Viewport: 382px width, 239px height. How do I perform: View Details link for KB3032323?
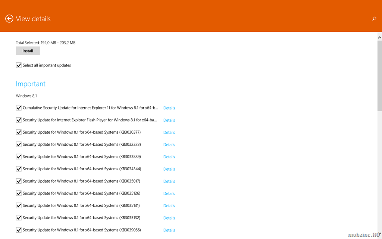pos(169,145)
